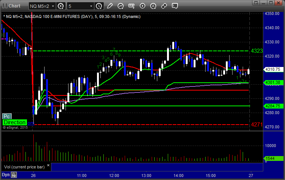Screen dimensions: 285x180
Task: Click the 12:00 time axis label
Action: [114, 176]
